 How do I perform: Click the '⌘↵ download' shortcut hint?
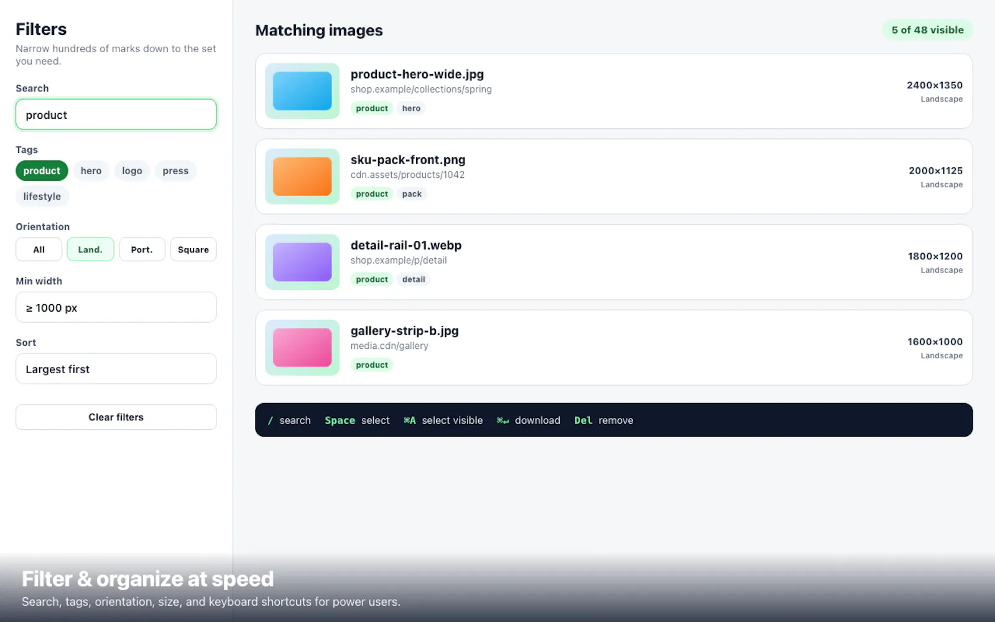[x=528, y=420]
